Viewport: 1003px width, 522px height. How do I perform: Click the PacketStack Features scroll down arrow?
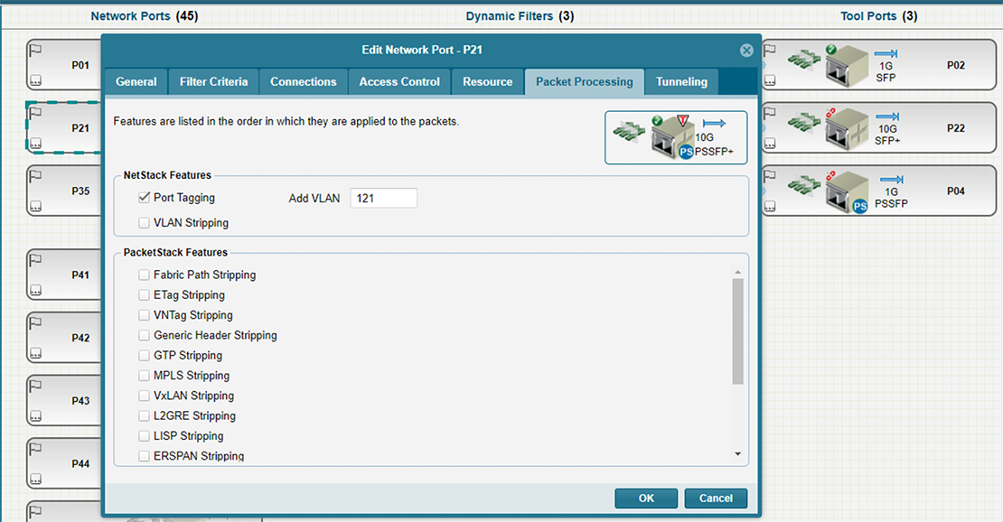pos(737,454)
